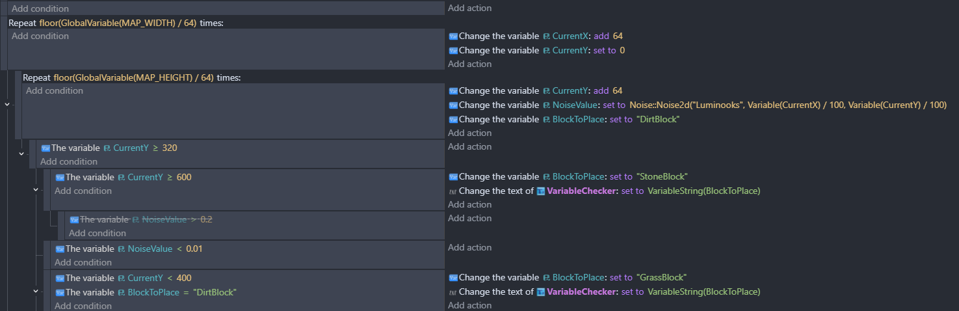Add condition under NoiseValue < 0.01

(x=83, y=262)
